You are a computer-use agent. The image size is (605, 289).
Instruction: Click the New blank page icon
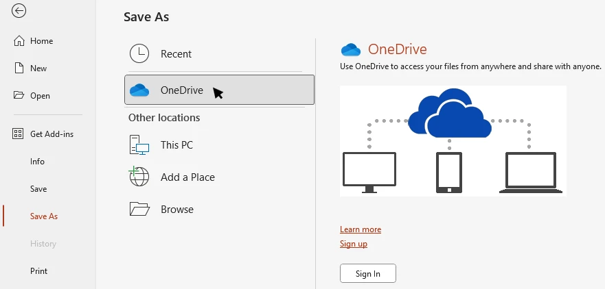19,68
